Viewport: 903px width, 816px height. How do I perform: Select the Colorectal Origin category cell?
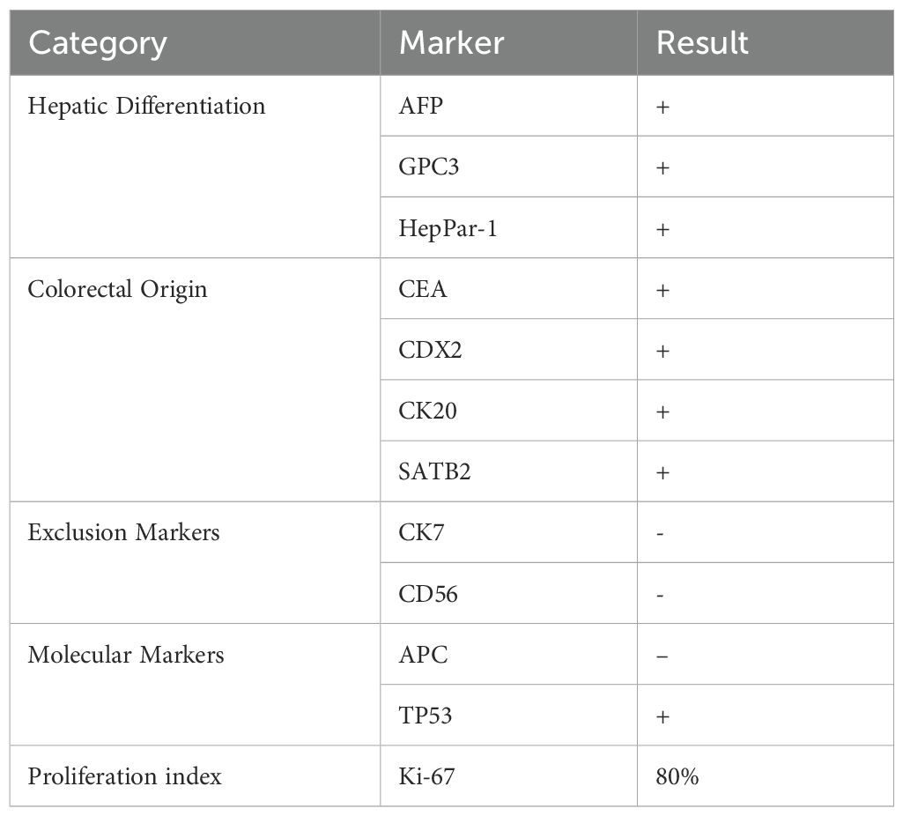point(118,289)
